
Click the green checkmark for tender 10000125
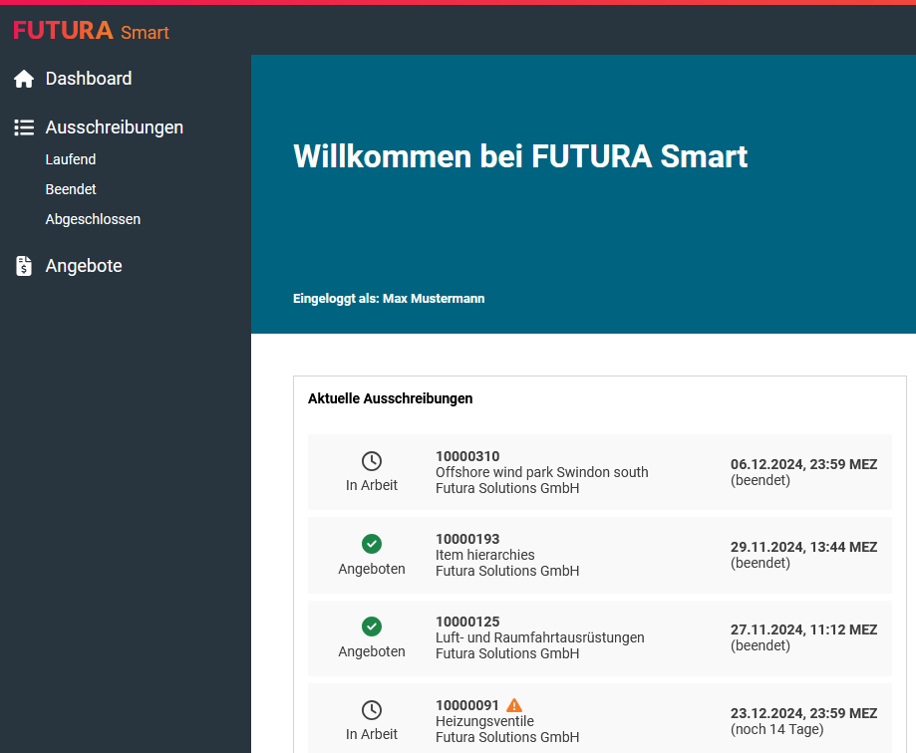pos(372,627)
